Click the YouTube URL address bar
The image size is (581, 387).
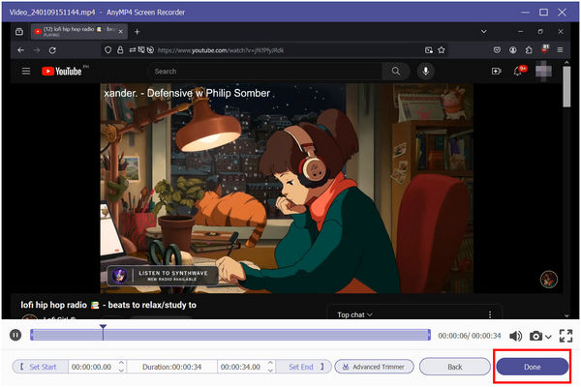[x=275, y=50]
